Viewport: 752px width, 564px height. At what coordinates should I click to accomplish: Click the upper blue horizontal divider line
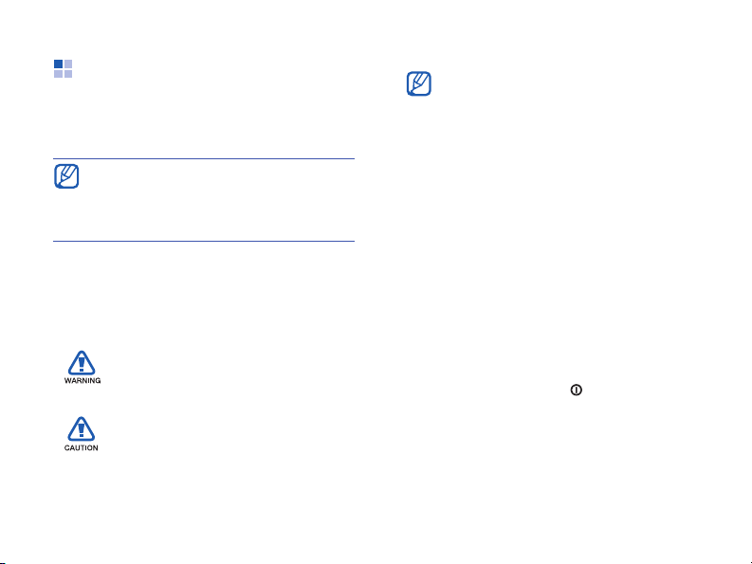click(x=204, y=158)
